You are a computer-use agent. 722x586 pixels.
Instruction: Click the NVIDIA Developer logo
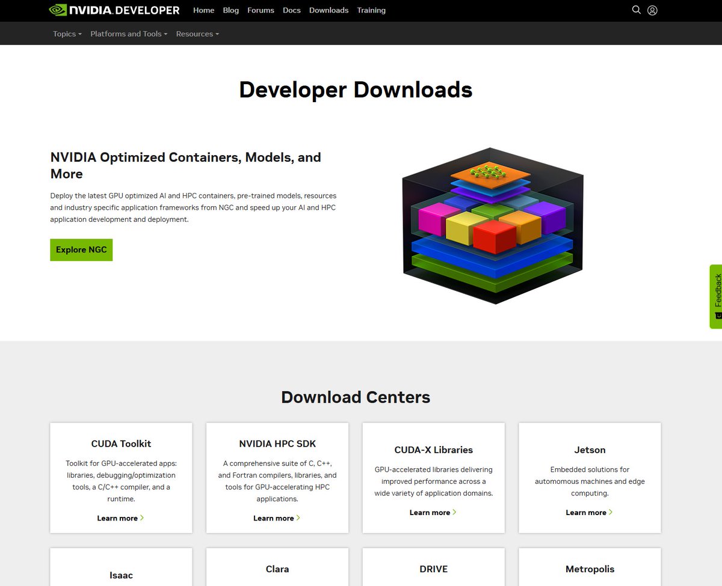click(x=114, y=10)
